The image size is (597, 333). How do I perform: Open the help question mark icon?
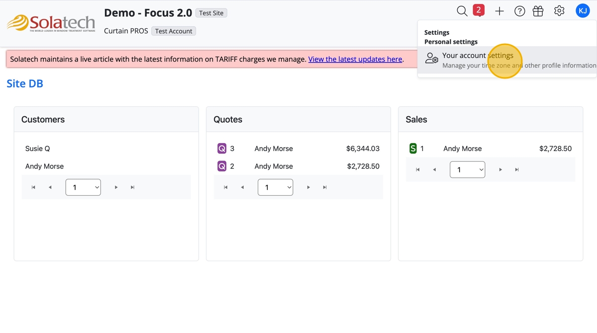(519, 11)
